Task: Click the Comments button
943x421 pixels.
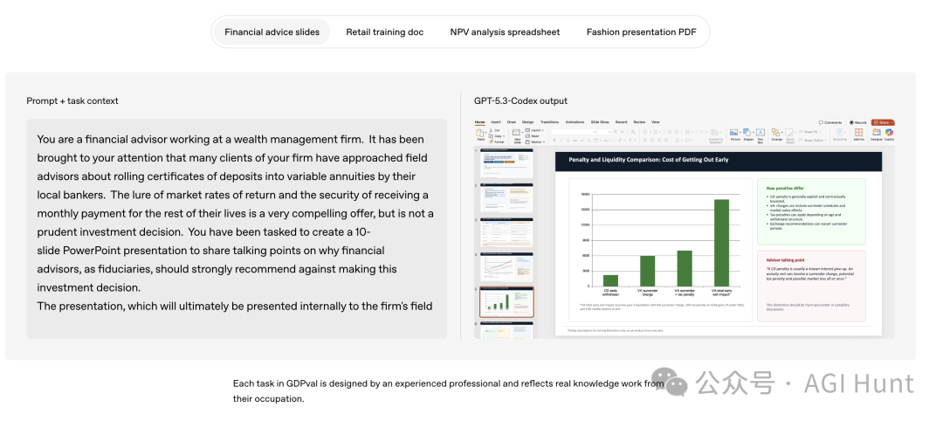Action: coord(830,122)
